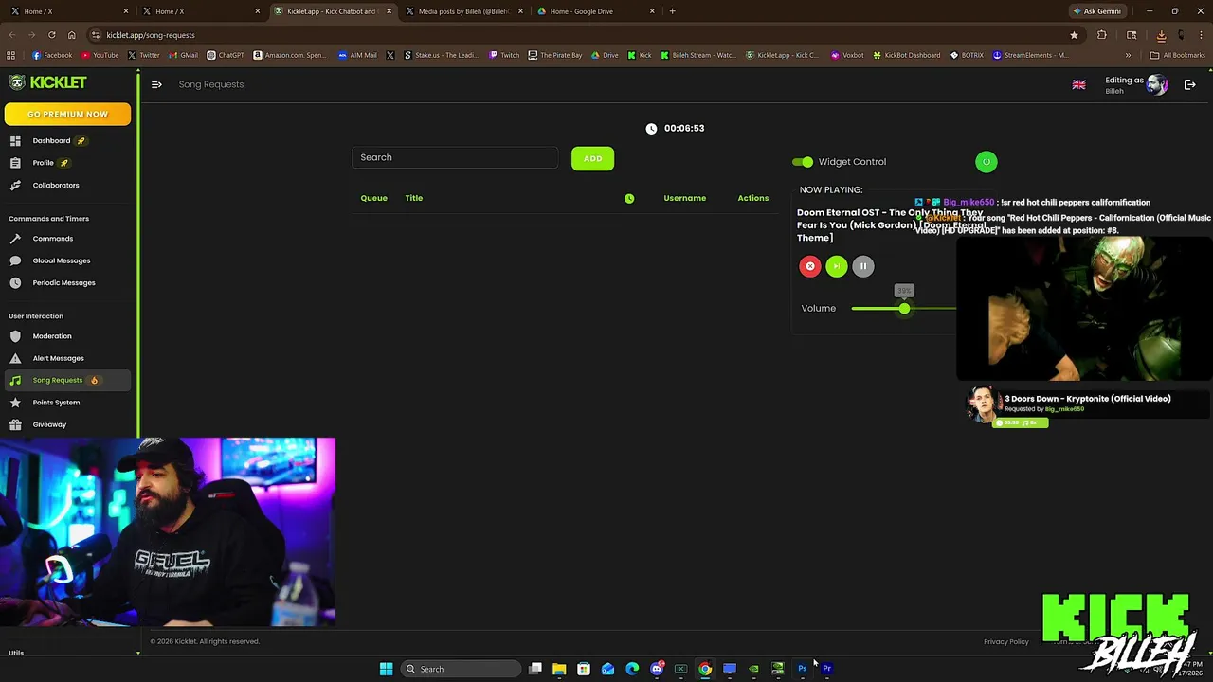Screen dimensions: 1213x682
Task: Click the Volume slider handle
Action: coord(904,309)
